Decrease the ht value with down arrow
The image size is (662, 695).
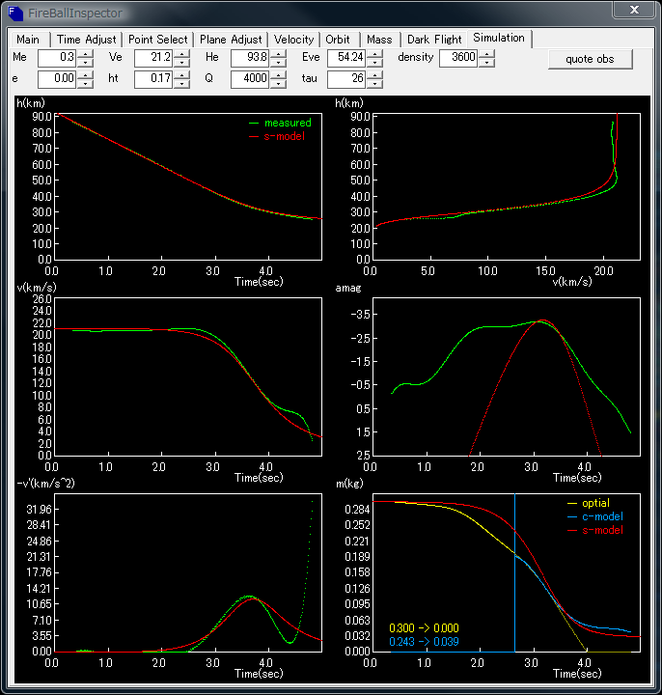pyautogui.click(x=182, y=84)
